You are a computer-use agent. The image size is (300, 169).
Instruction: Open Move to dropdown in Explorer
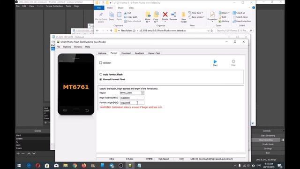(148, 17)
